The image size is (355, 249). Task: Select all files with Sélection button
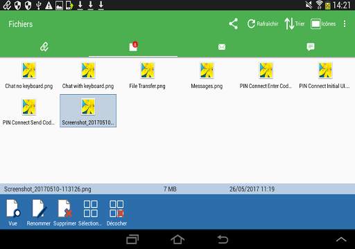coord(90,213)
